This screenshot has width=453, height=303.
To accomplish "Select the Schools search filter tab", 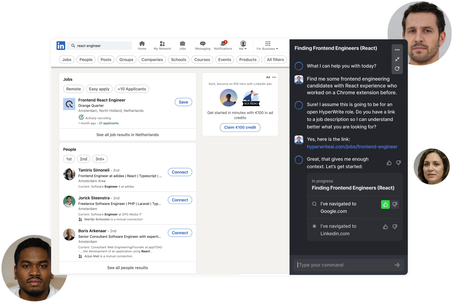I will point(179,60).
